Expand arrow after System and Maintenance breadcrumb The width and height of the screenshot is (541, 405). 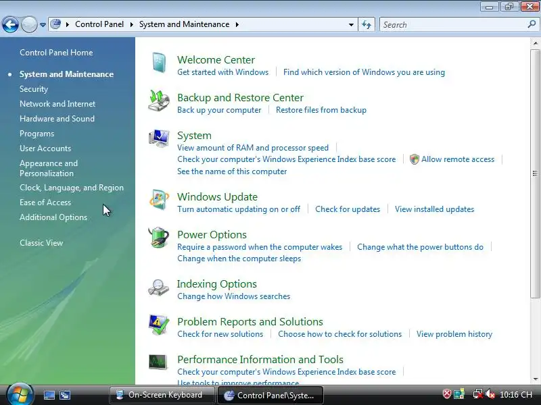[237, 24]
